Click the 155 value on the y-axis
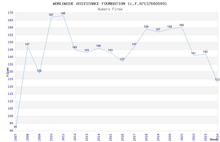 pos(11,35)
